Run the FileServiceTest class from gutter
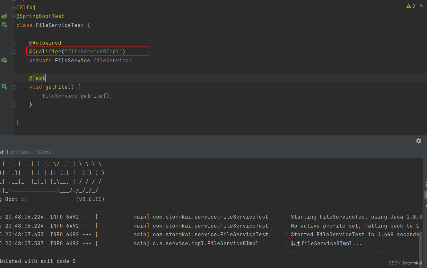 point(4,25)
